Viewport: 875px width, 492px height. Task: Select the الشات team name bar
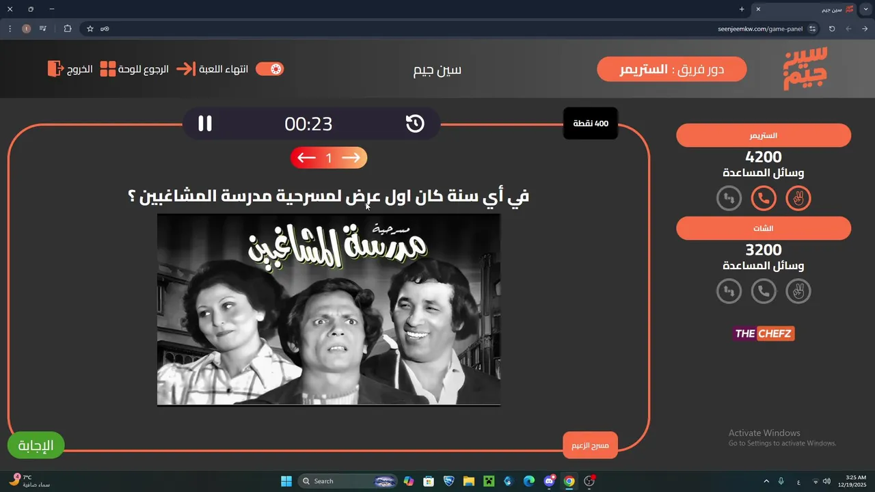tap(764, 228)
